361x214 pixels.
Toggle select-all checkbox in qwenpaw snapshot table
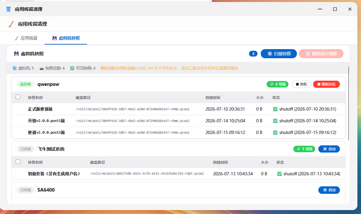click(x=18, y=97)
